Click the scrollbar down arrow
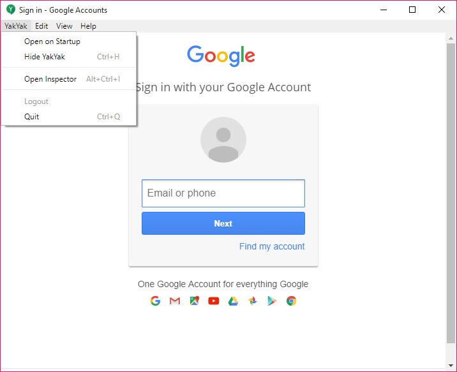The width and height of the screenshot is (457, 372). (x=451, y=365)
